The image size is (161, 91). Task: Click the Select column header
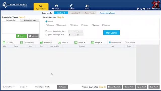tap(5, 46)
